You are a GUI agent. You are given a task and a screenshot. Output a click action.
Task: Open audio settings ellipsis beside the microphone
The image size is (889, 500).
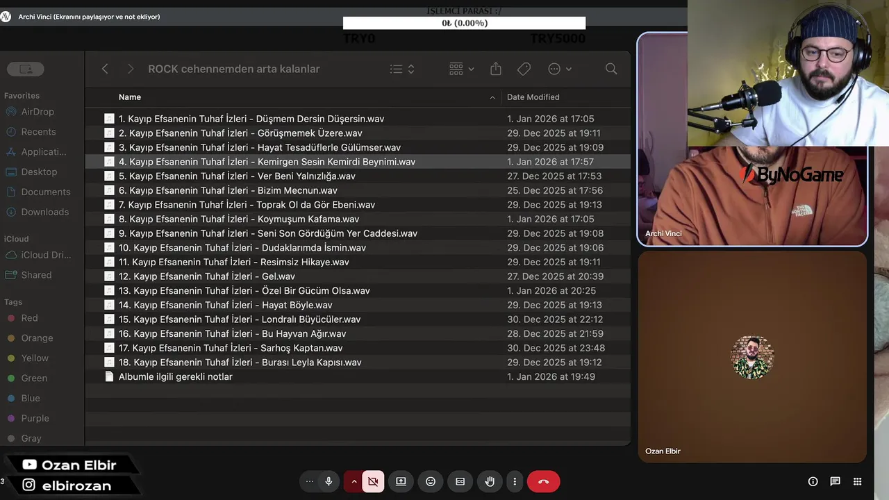(310, 481)
